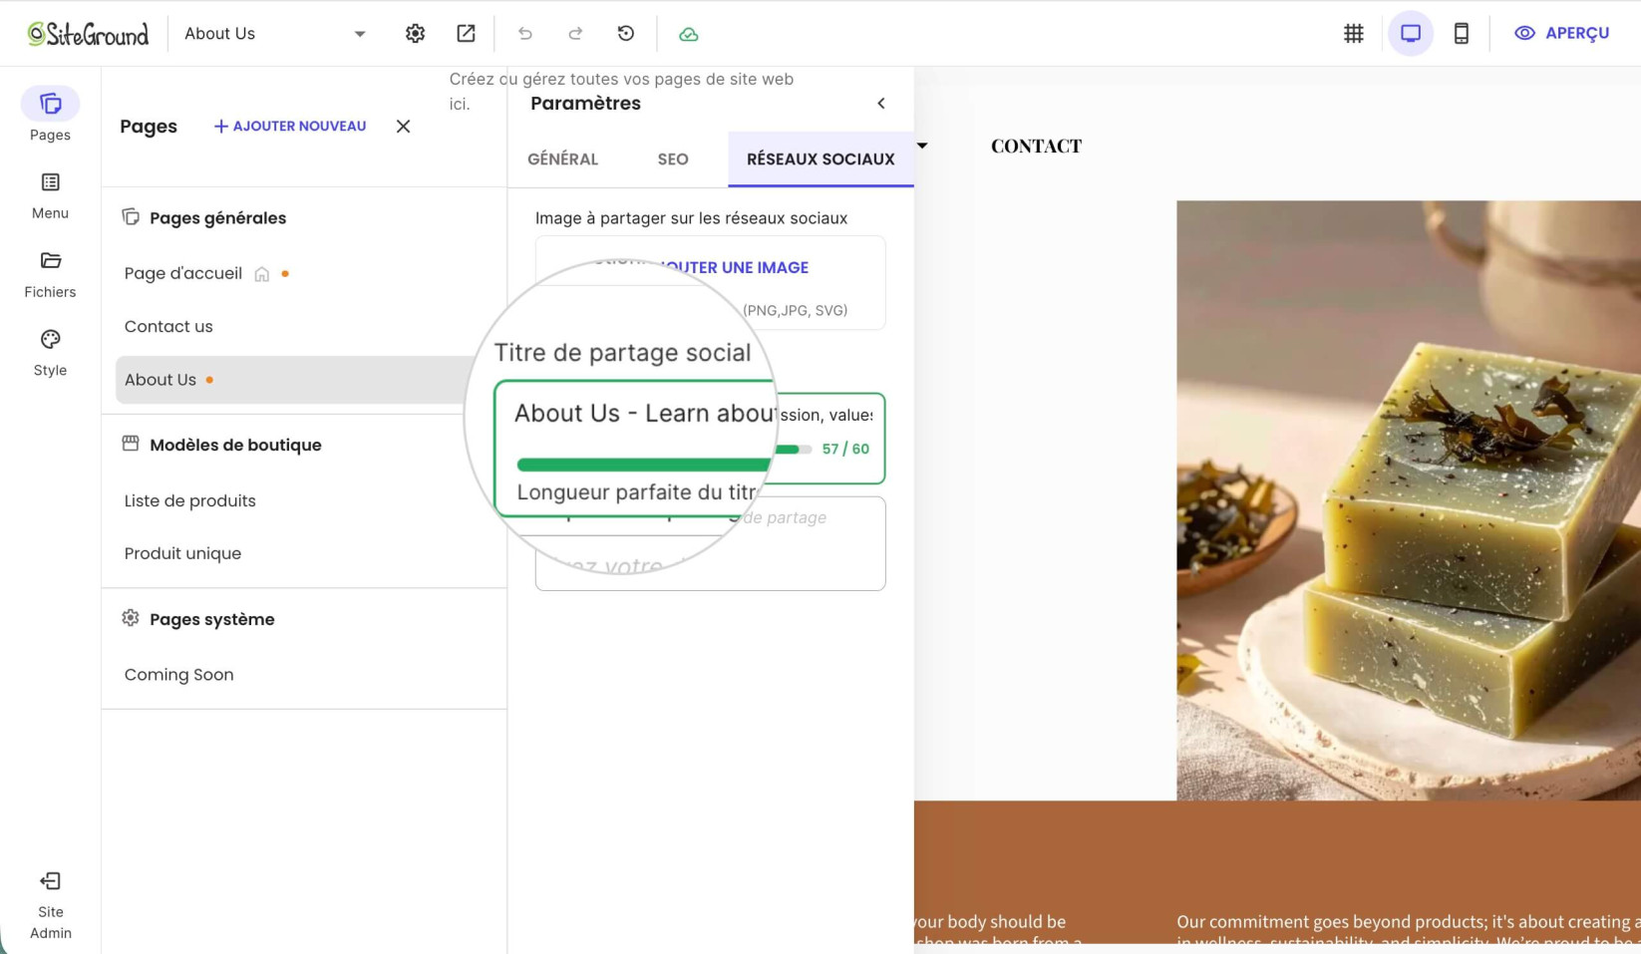Image resolution: width=1641 pixels, height=954 pixels.
Task: Open the Menu section in the sidebar
Action: pyautogui.click(x=50, y=195)
